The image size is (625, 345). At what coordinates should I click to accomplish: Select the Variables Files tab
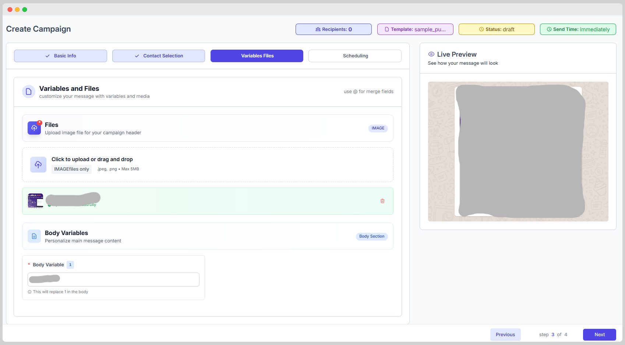click(x=257, y=56)
